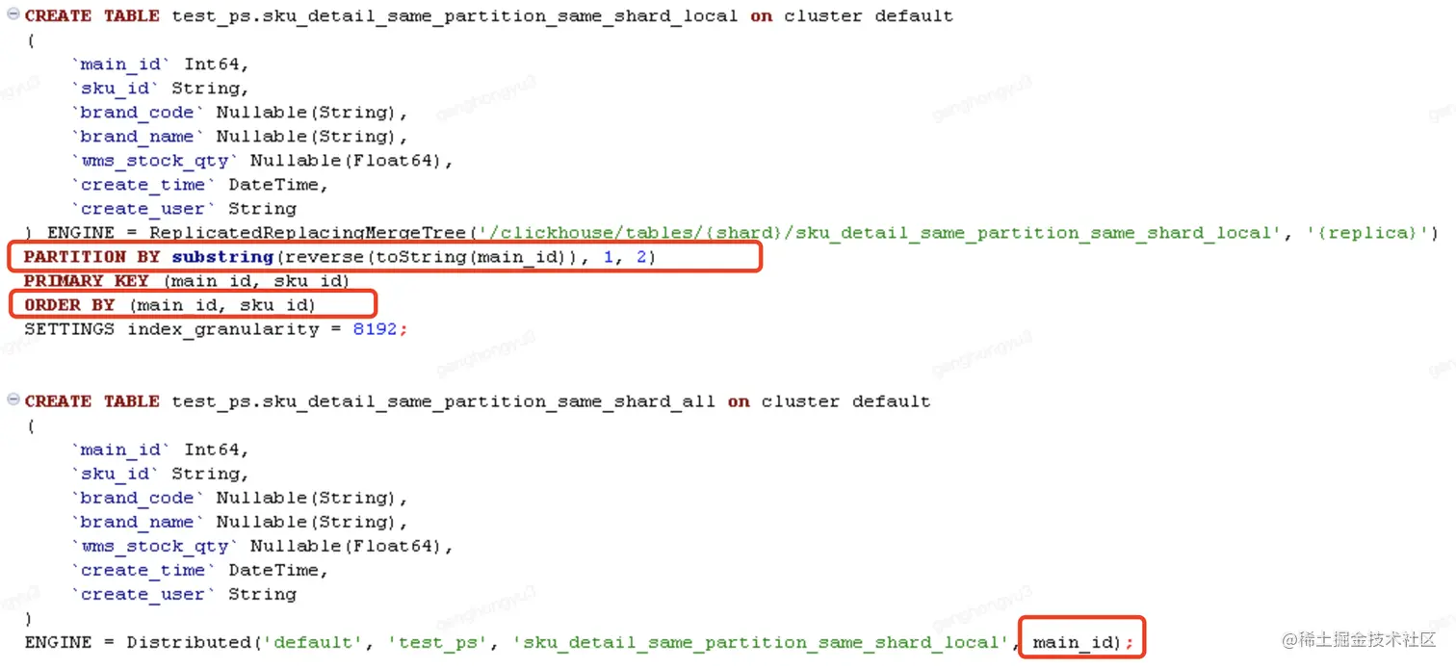This screenshot has height=669, width=1456.
Task: Click the Distributed engine keyword
Action: [x=187, y=642]
